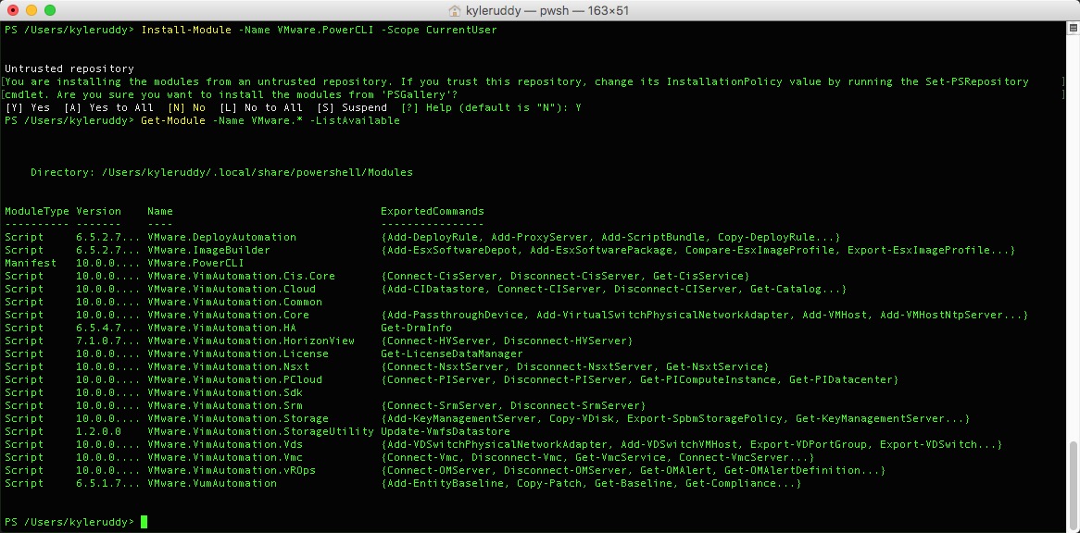Click the VMware.ImageBuilder module name
The image size is (1080, 533).
point(208,251)
